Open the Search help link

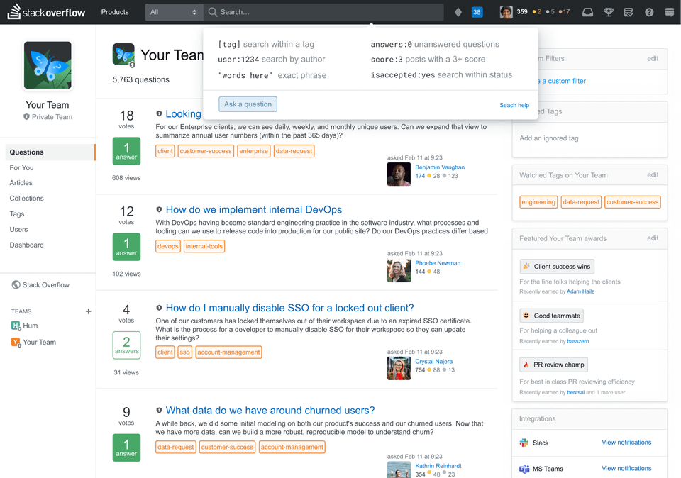[514, 104]
